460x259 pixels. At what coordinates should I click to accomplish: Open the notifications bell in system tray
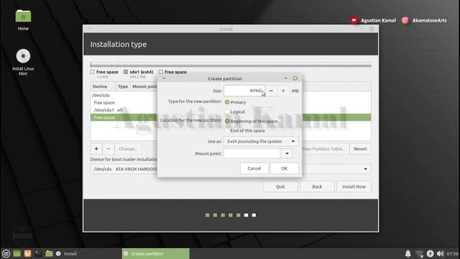(x=408, y=254)
